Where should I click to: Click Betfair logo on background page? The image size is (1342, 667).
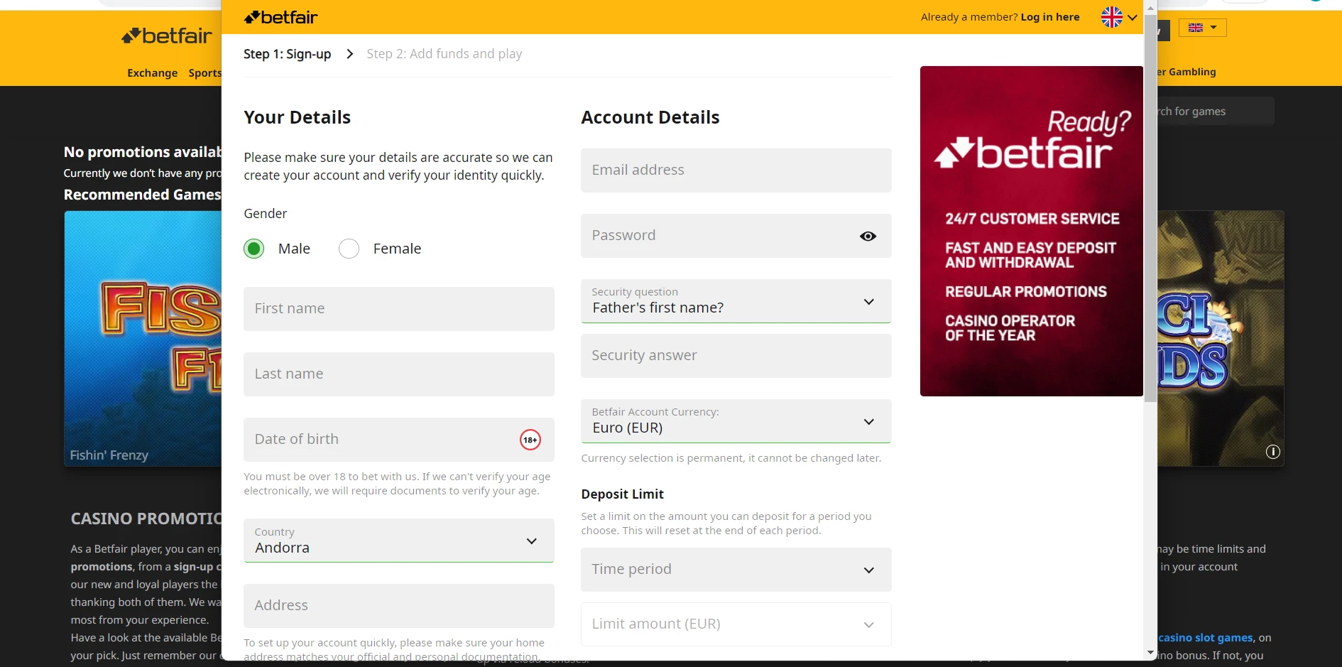coord(167,36)
